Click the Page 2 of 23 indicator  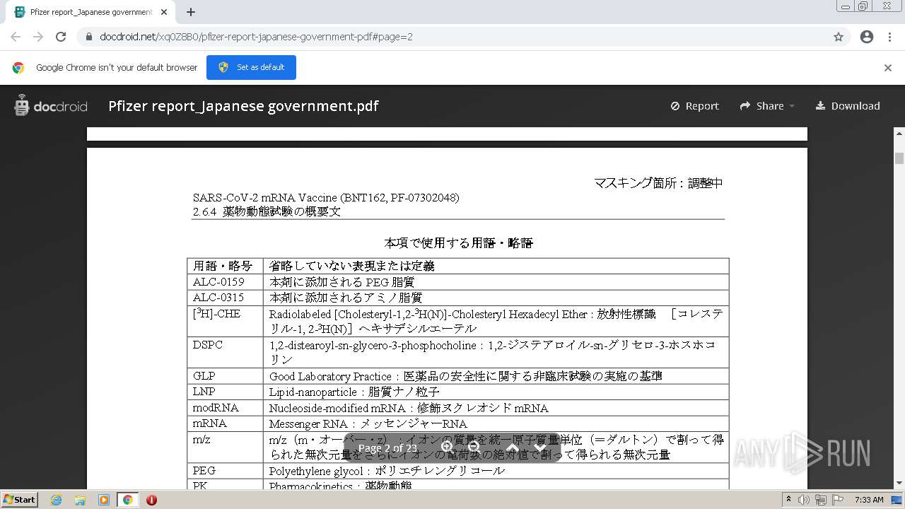pyautogui.click(x=387, y=448)
